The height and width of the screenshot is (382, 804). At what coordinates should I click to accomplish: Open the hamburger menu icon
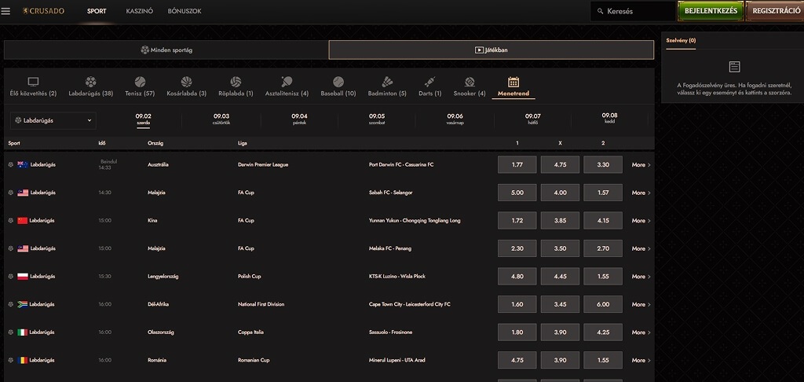(5, 11)
